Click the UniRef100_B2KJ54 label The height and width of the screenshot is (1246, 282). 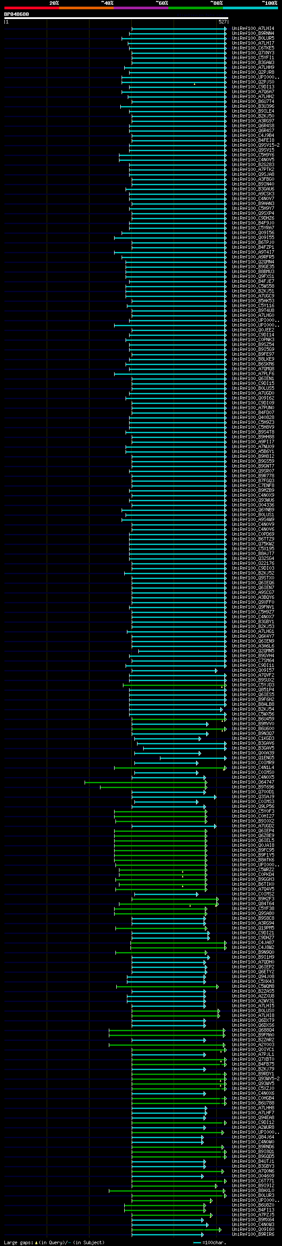(x=252, y=709)
